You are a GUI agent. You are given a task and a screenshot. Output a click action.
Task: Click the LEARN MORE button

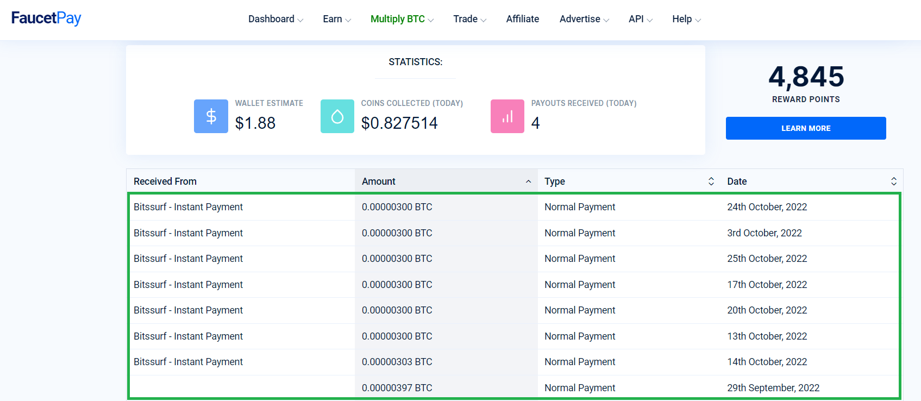click(x=806, y=128)
